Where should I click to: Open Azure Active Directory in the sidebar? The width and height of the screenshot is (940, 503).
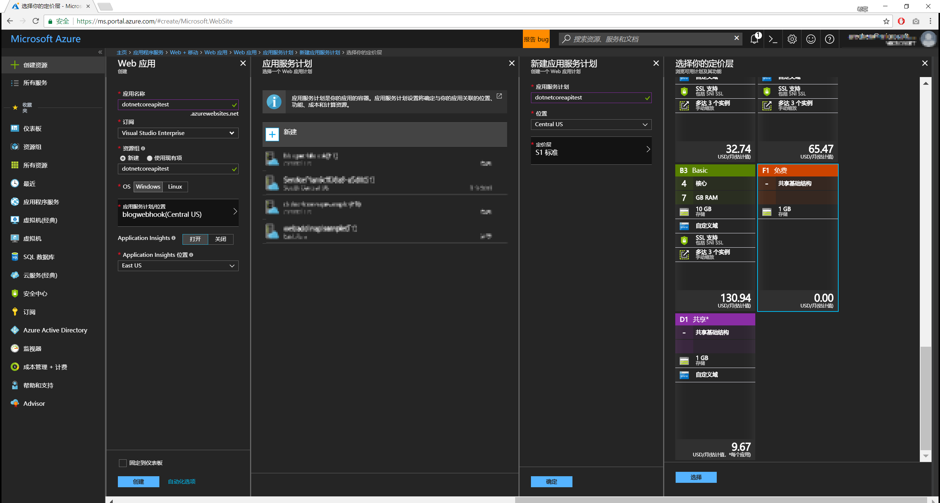pyautogui.click(x=55, y=330)
